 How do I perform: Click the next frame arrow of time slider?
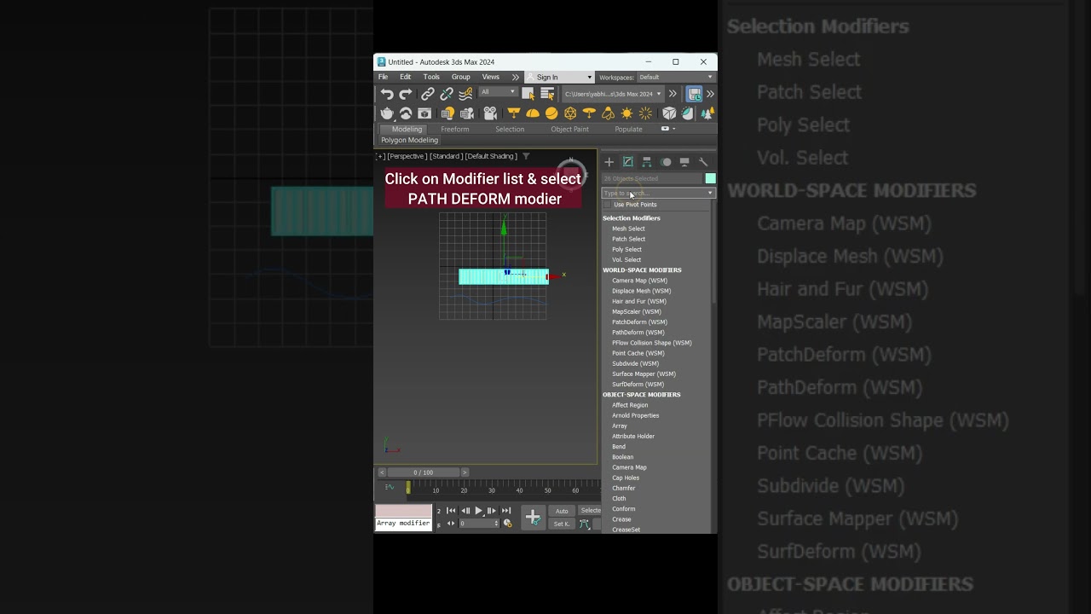[465, 472]
